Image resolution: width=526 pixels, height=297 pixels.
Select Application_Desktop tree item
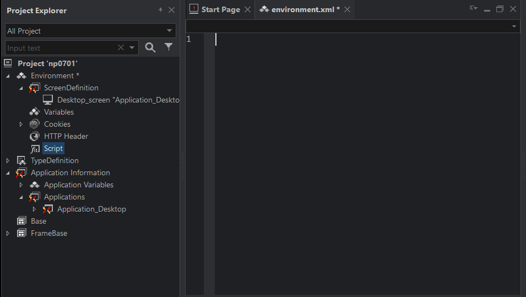click(91, 209)
